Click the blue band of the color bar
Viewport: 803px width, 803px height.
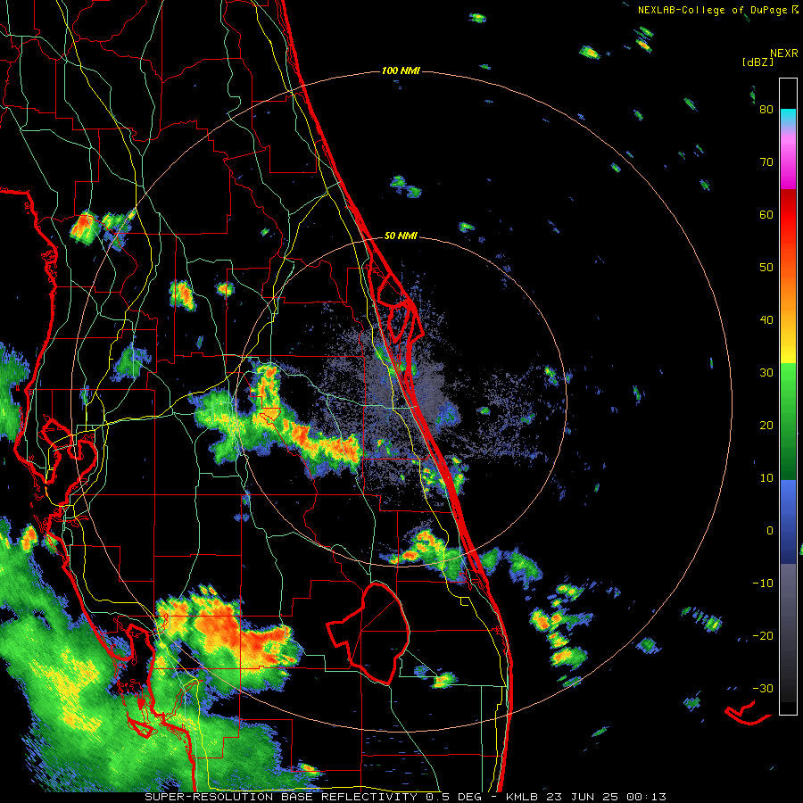(x=788, y=522)
